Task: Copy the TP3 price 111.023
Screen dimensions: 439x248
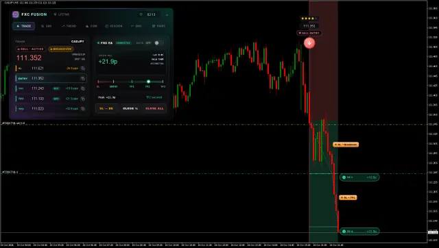Action: [x=83, y=108]
